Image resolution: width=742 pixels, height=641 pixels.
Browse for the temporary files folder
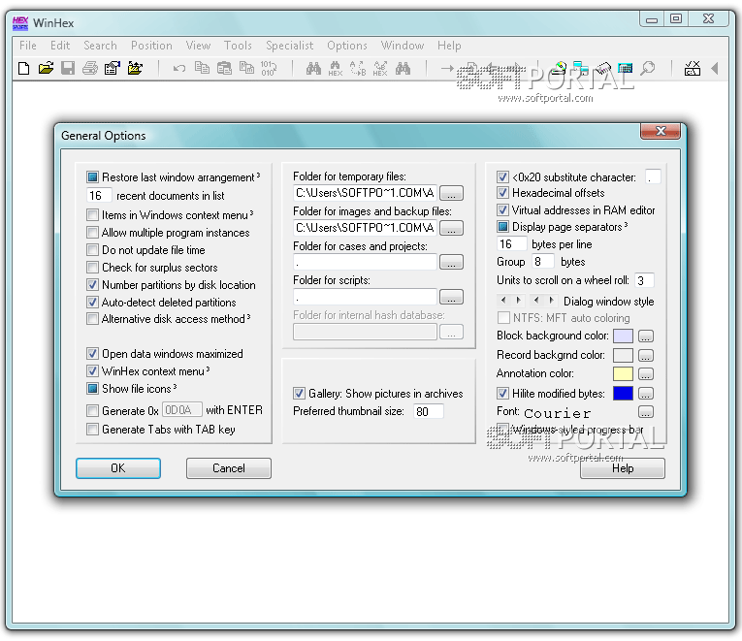451,193
